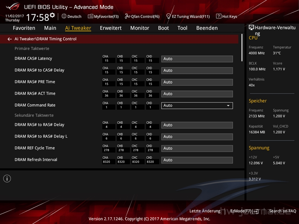Click the DRAM RAS# to RAS# Delay field
This screenshot has height=224, width=299.
(x=197, y=125)
